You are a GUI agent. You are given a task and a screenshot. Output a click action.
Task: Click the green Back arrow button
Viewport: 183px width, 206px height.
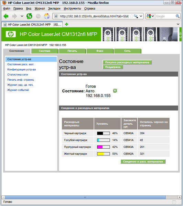[x=6, y=16]
